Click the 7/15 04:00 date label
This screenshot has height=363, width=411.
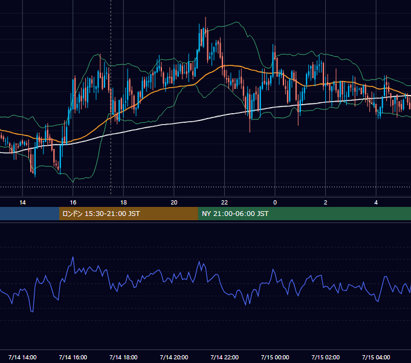click(376, 357)
